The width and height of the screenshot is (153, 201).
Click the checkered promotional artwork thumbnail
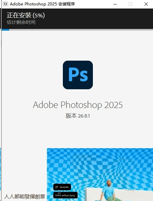(100, 174)
